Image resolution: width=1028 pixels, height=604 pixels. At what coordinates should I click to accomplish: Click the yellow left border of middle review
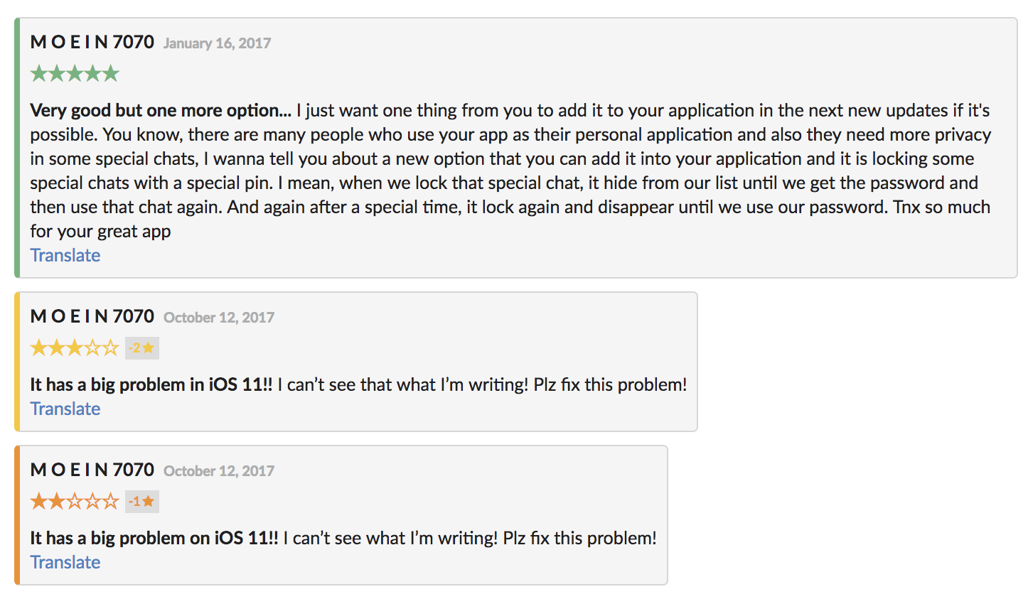(17, 362)
